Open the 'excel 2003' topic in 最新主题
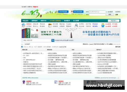127x92 pixels. point(32,68)
